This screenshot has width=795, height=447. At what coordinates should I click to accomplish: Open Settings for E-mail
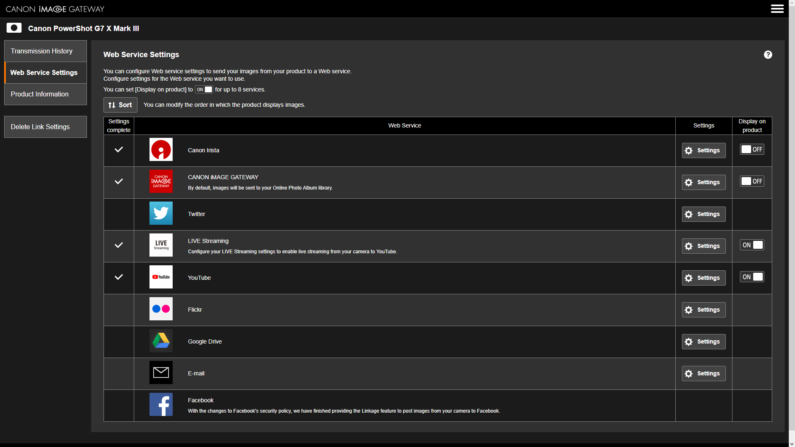703,373
